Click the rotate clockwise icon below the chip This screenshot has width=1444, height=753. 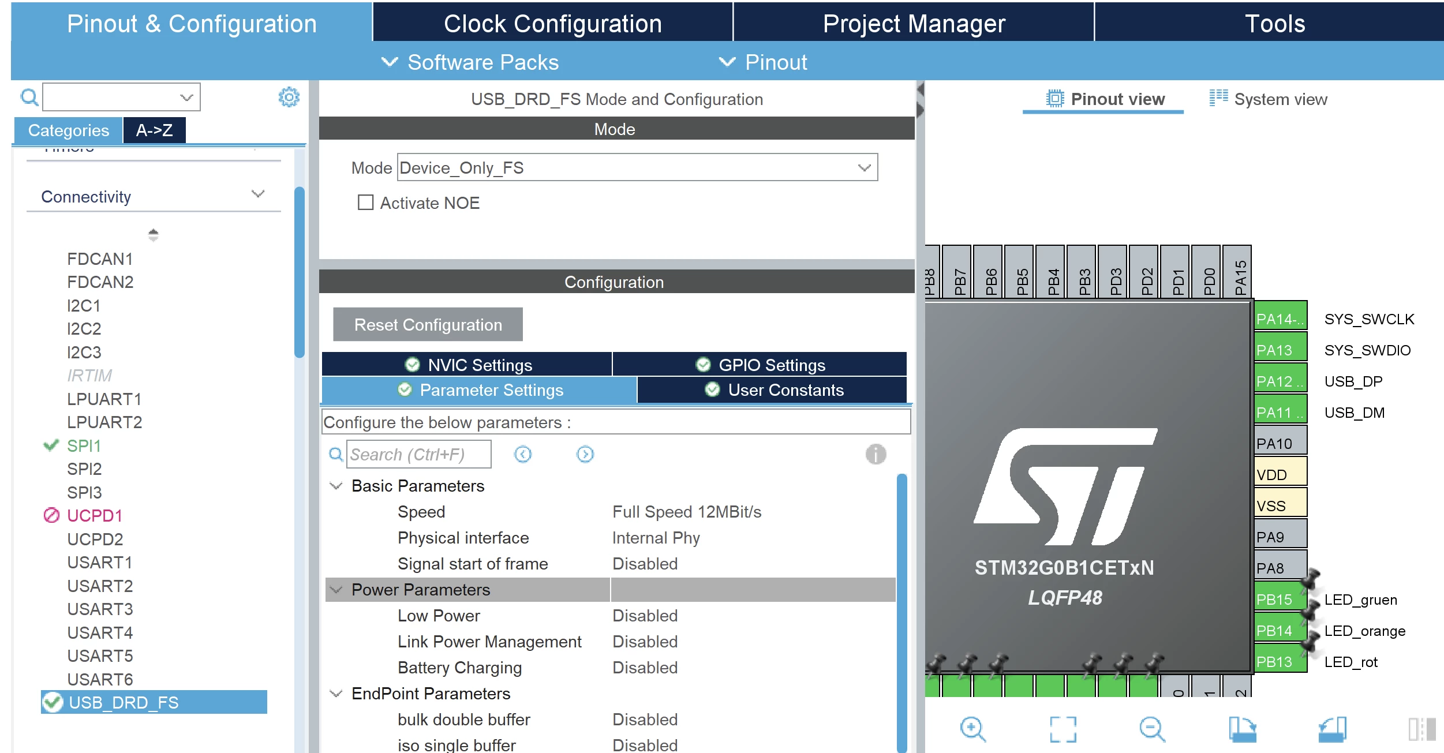1243,729
